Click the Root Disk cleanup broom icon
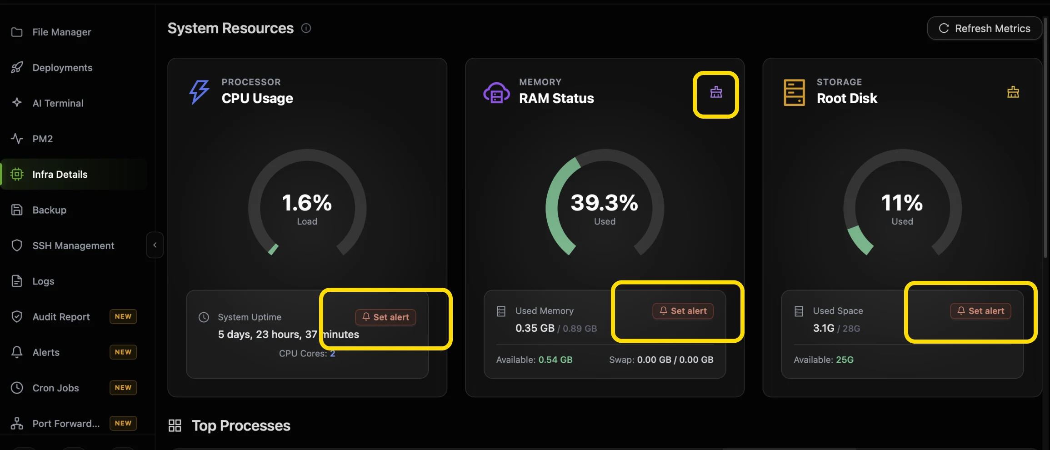1050x450 pixels. pos(1013,93)
